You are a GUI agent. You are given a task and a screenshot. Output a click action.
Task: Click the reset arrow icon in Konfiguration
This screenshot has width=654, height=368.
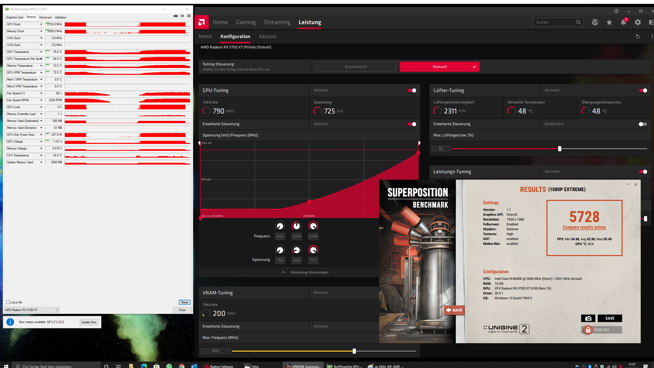click(x=638, y=37)
